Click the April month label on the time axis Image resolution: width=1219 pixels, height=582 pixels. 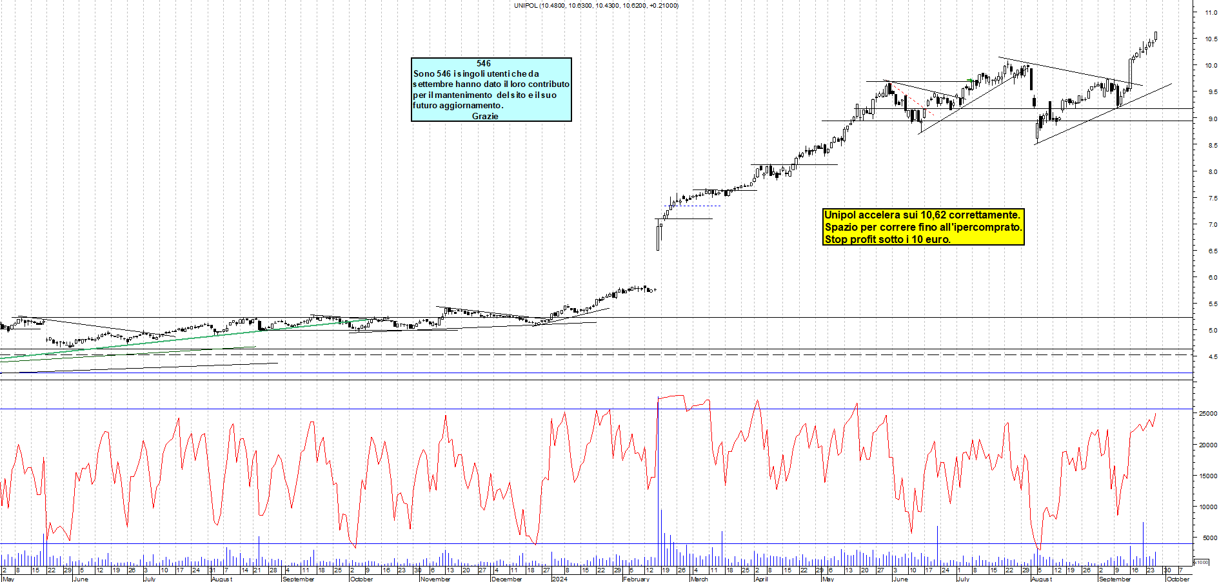(x=762, y=579)
